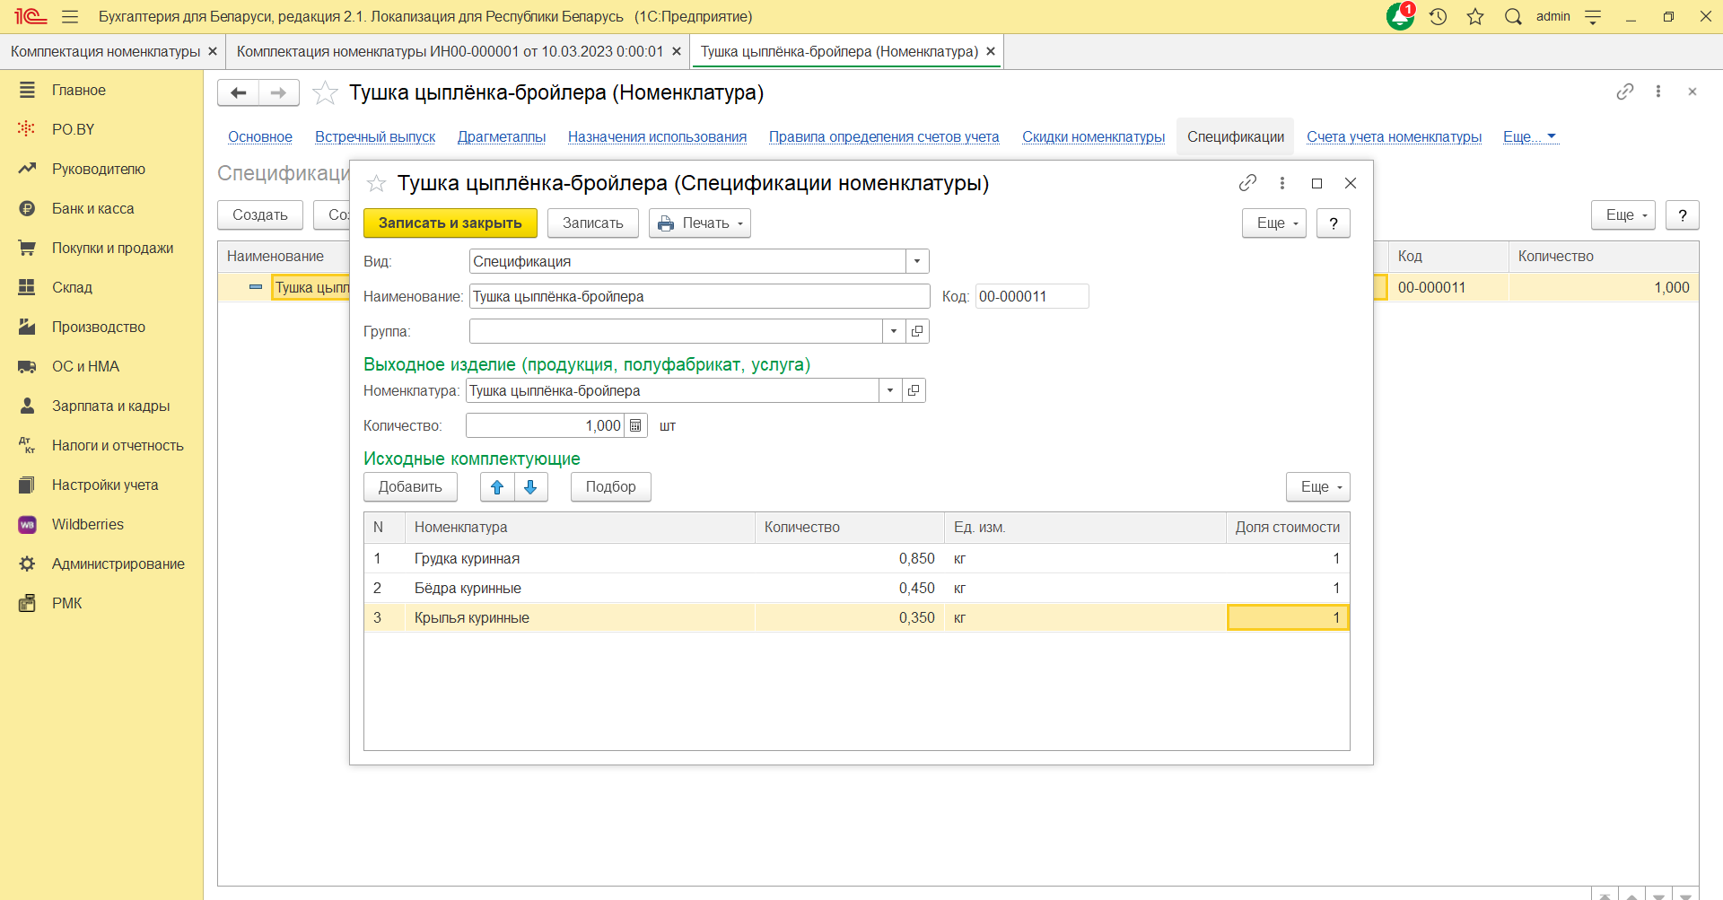The width and height of the screenshot is (1723, 900).
Task: Open Производство section in sidebar
Action: (x=98, y=328)
